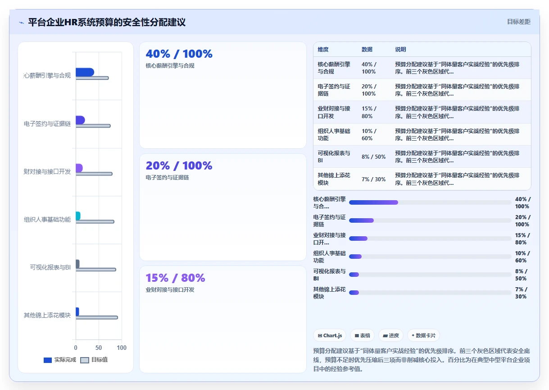Click chart axis label 电子签约与证据链
Viewport: 549px width, 390px height.
tap(47, 124)
